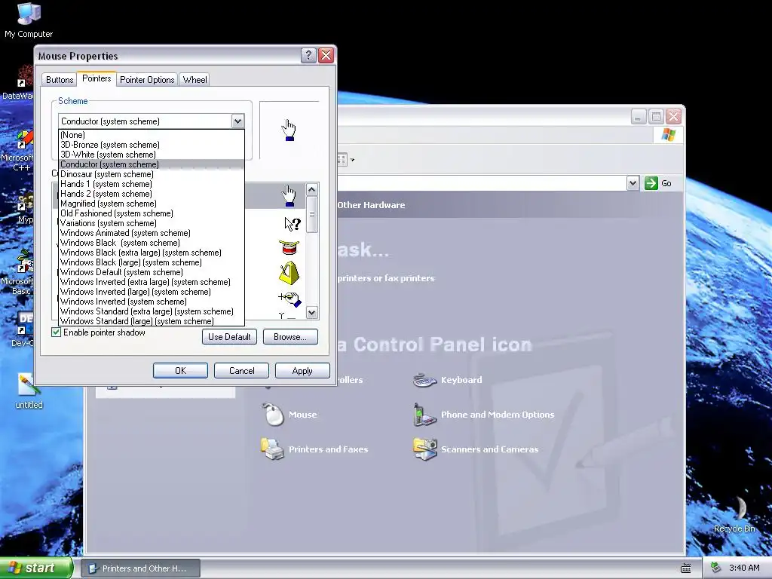Click Printers and Other H... taskbar button
Screen dimensions: 772x579
(x=140, y=568)
